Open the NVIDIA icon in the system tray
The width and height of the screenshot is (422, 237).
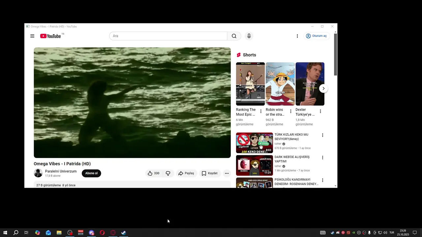coord(353,233)
